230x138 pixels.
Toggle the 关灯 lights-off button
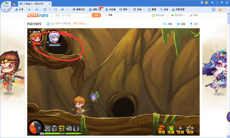[194, 24]
